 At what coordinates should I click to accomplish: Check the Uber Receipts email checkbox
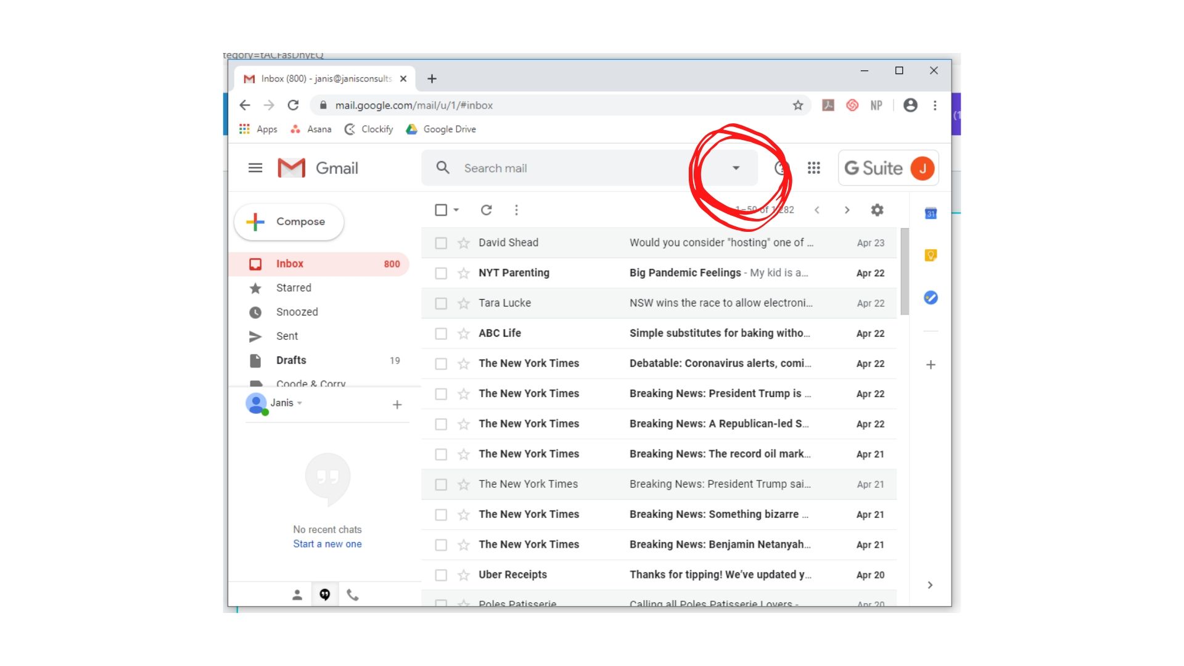(x=441, y=575)
